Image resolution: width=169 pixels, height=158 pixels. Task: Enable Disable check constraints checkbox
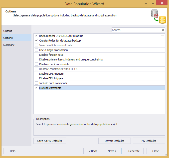(x=36, y=64)
